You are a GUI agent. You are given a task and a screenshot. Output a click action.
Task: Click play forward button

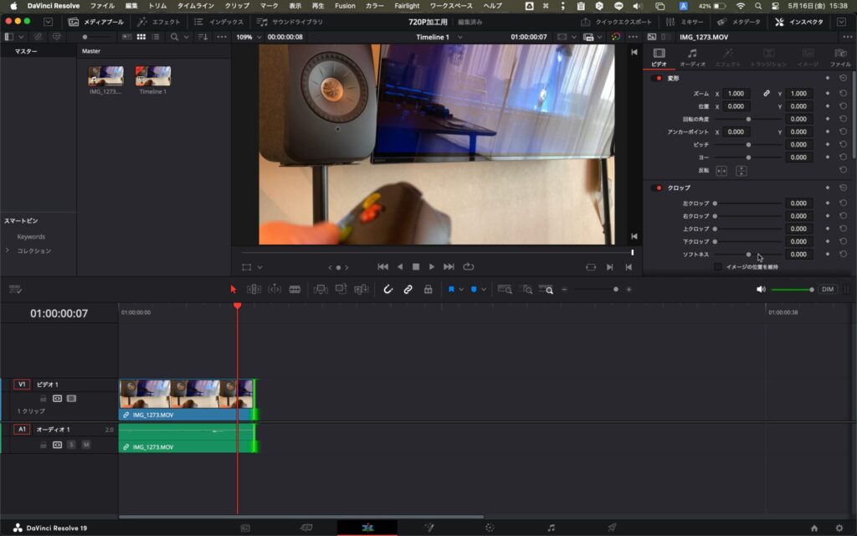(432, 267)
